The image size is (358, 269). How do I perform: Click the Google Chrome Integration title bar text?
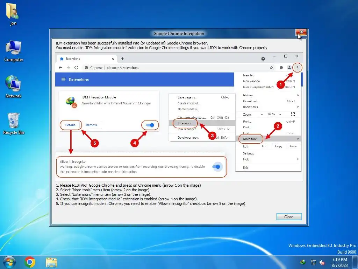(x=179, y=33)
